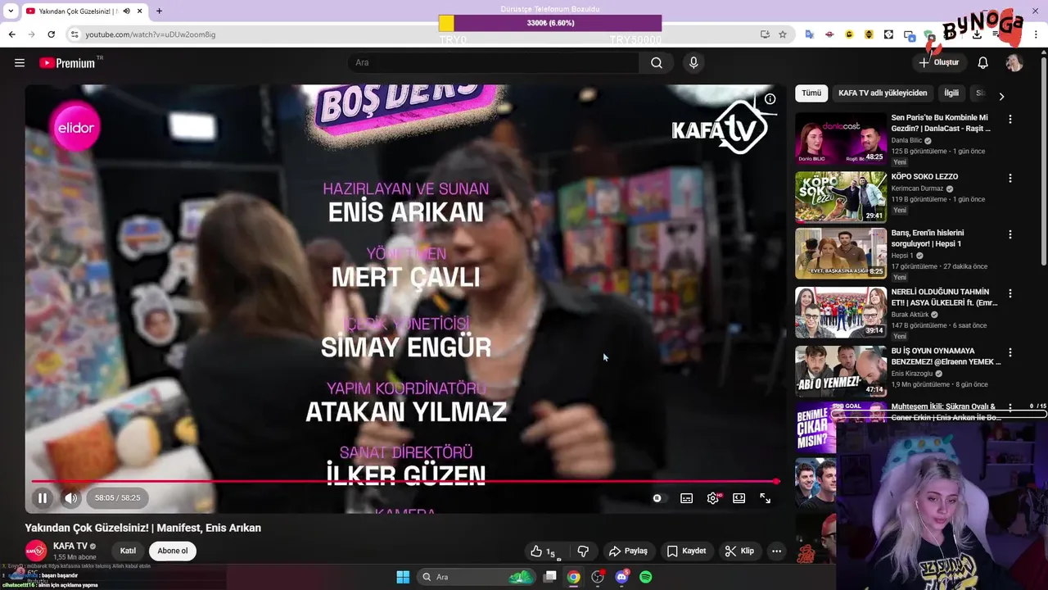Open Spotify from the taskbar

tap(645, 577)
